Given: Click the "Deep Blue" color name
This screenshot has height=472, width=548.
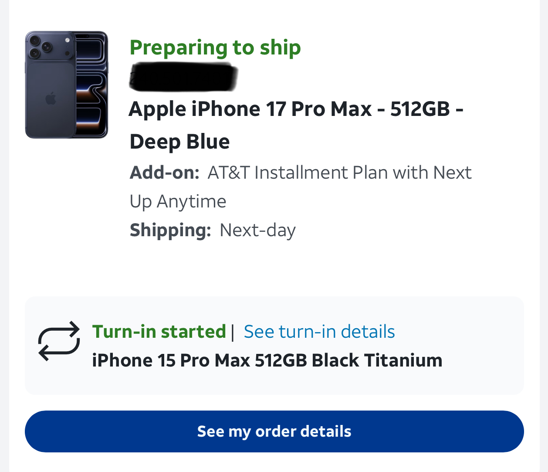Looking at the screenshot, I should pos(179,142).
